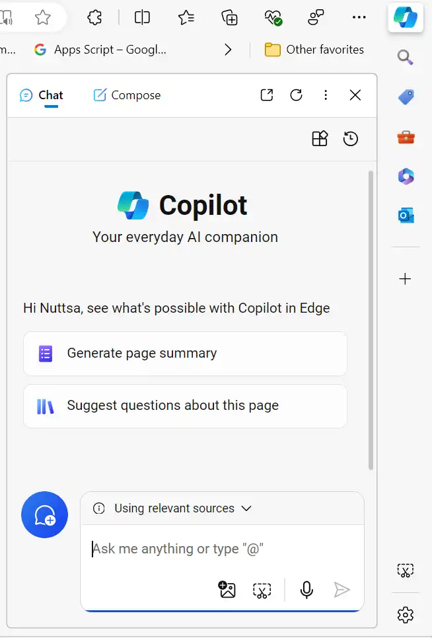Refresh the Copilot chat pane
This screenshot has height=638, width=432.
click(x=297, y=95)
